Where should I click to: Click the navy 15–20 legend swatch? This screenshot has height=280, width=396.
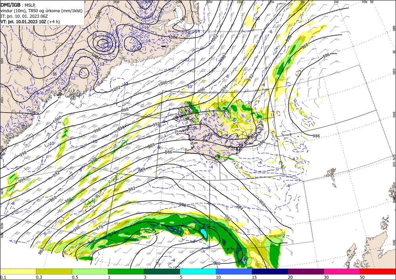pyautogui.click(x=270, y=271)
